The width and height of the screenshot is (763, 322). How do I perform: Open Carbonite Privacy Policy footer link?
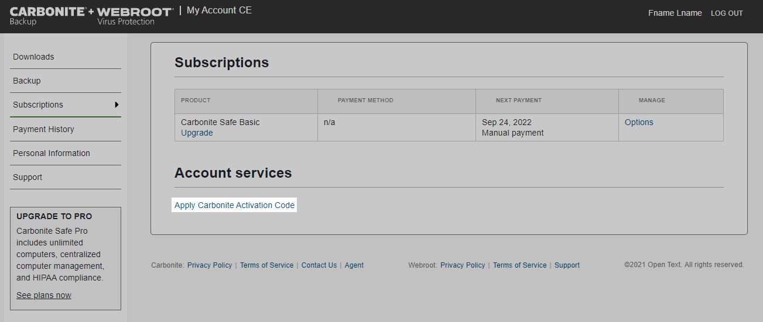click(210, 265)
